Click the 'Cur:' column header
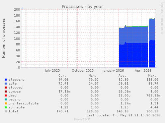This screenshot has height=123, width=165. click(x=62, y=76)
